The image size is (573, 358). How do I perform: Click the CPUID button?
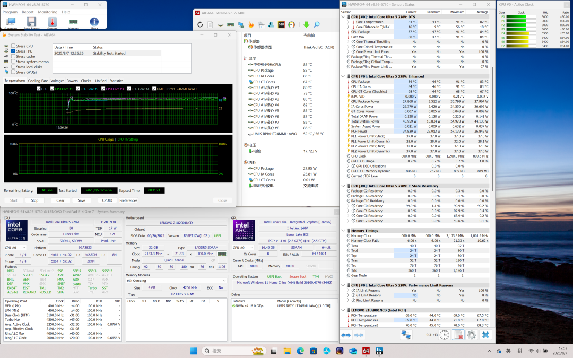click(107, 200)
